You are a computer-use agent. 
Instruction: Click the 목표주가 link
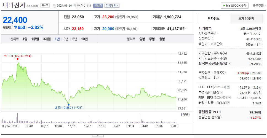pyautogui.click(x=220, y=73)
